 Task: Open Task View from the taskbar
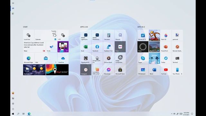(x=23, y=114)
